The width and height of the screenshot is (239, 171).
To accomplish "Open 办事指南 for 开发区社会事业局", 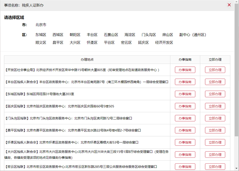I will point(185,70).
